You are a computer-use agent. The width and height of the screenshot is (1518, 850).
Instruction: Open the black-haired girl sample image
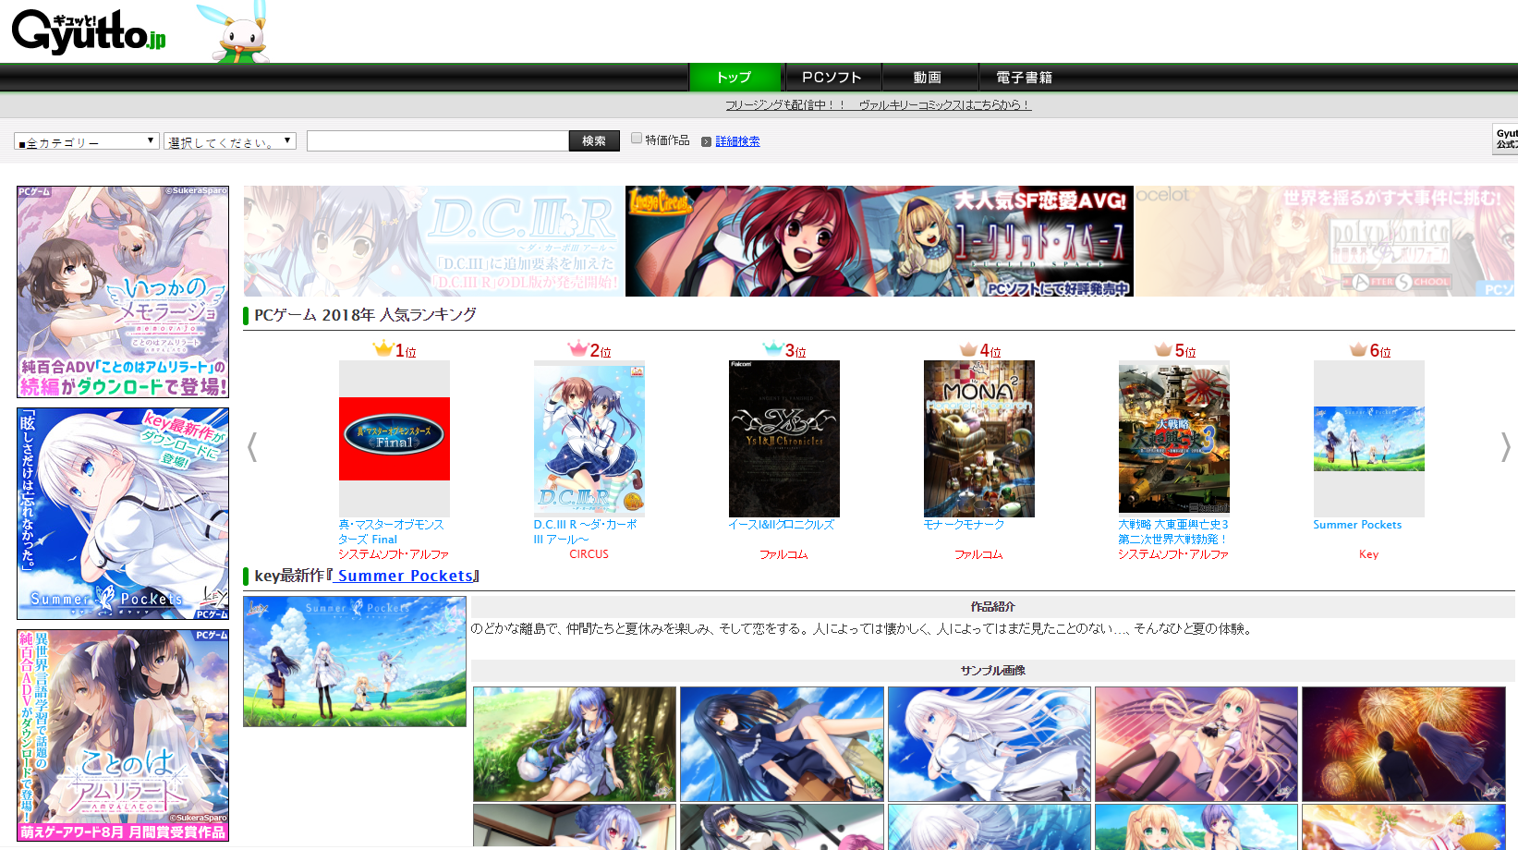coord(782,744)
